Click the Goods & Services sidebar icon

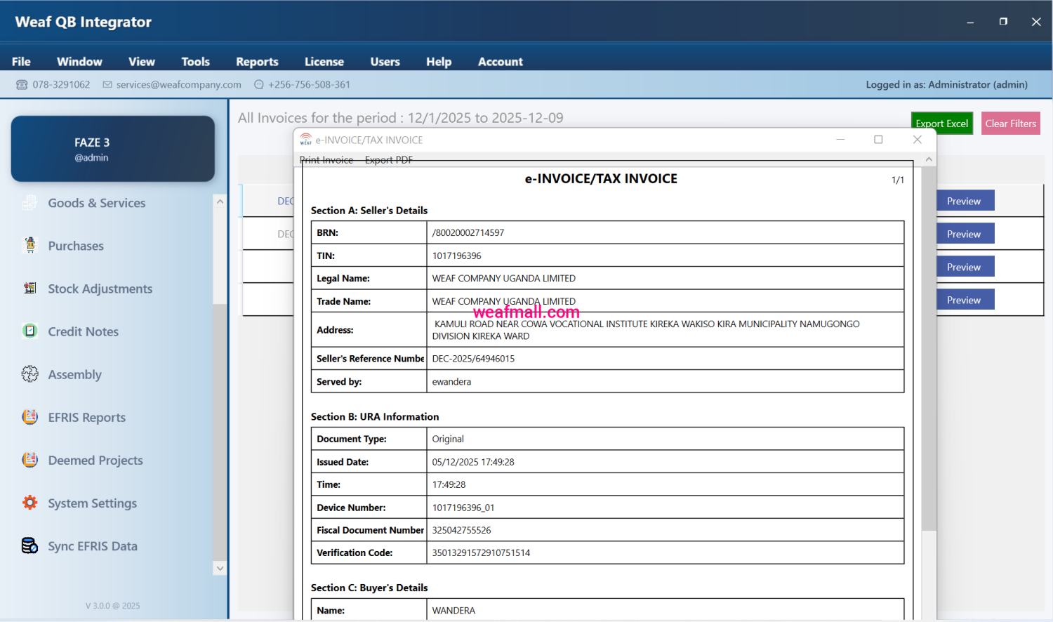point(29,203)
